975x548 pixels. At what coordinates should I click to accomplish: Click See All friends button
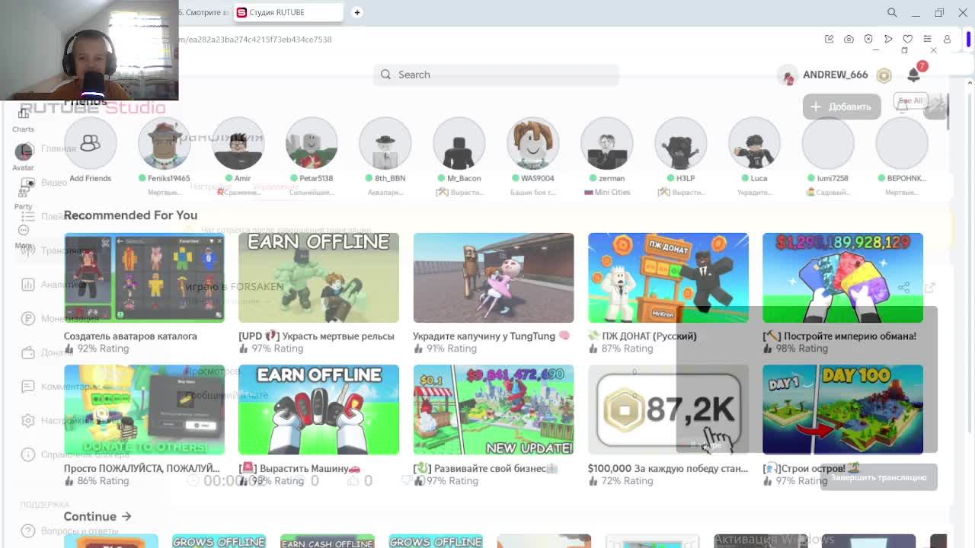coord(910,100)
